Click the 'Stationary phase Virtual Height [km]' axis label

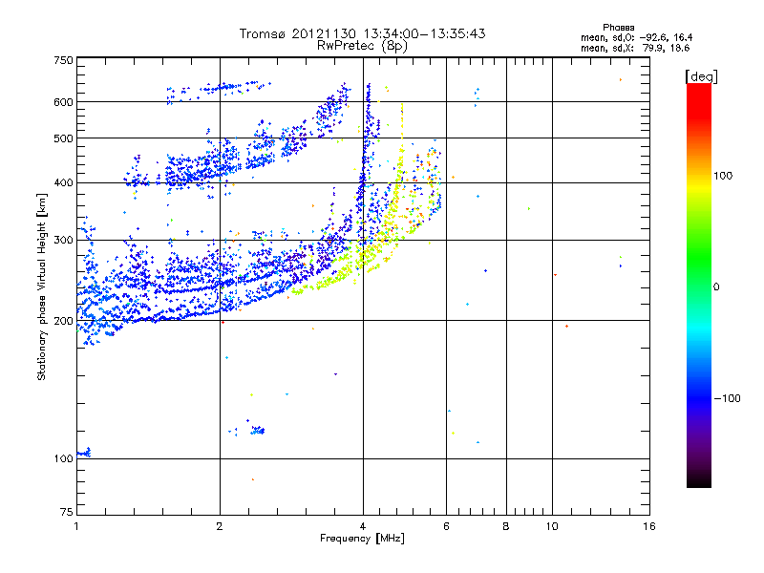(42, 286)
